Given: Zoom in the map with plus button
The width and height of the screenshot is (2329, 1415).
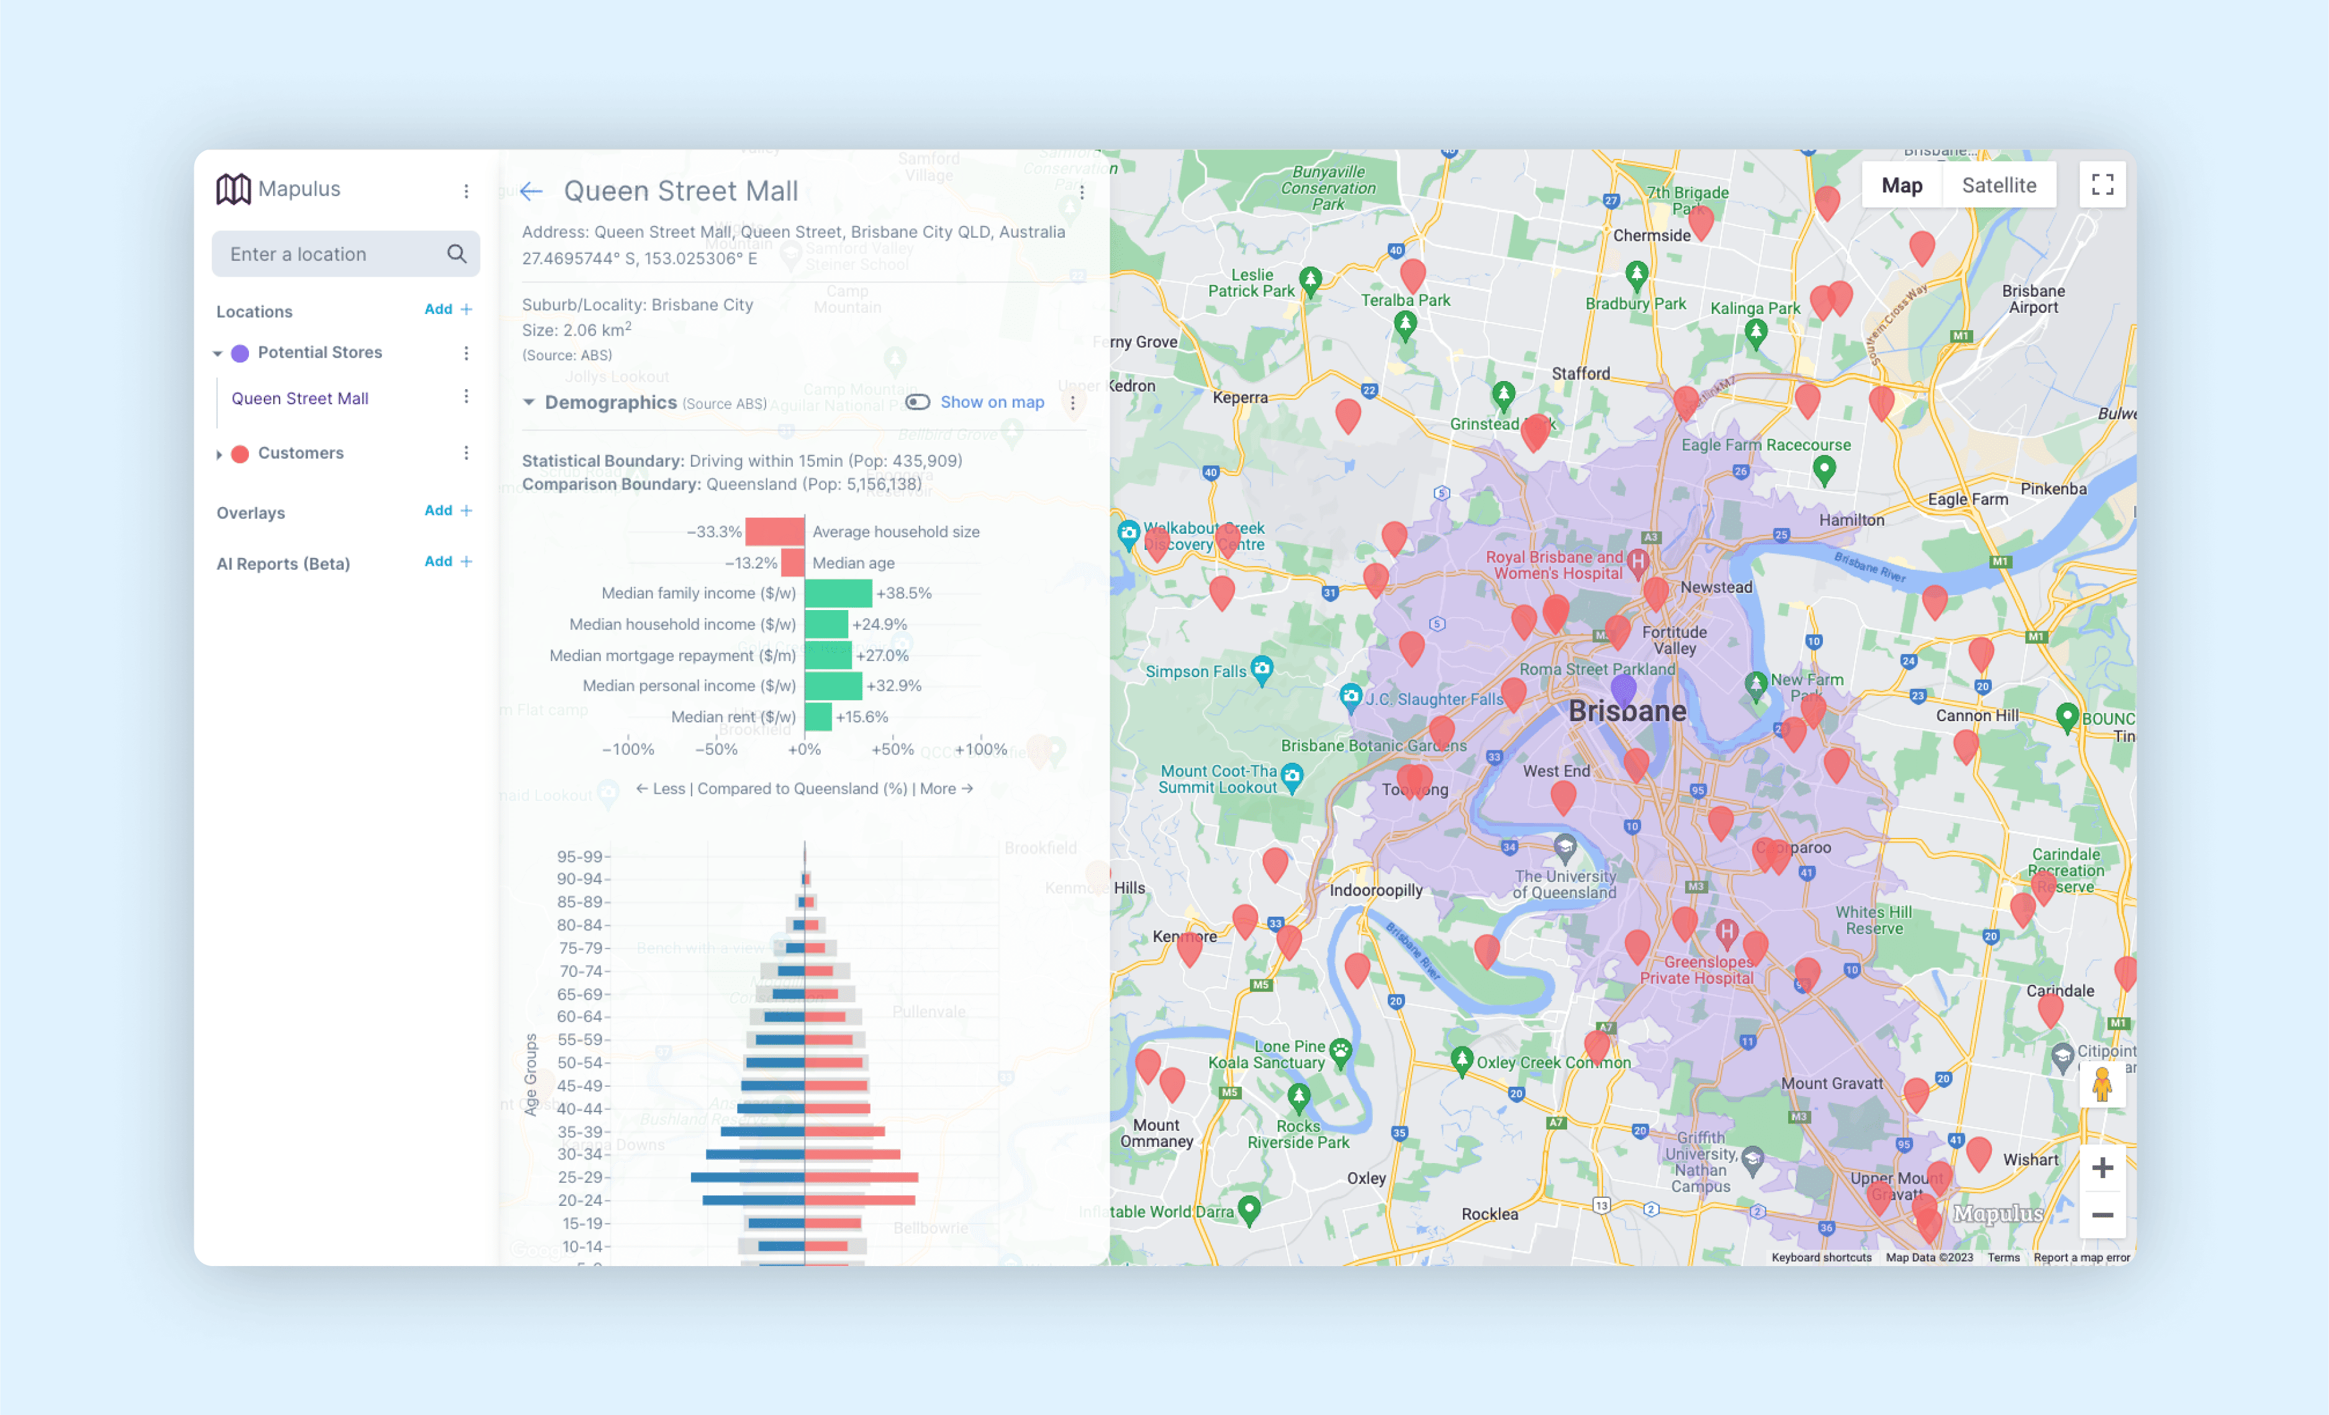Looking at the screenshot, I should tap(2102, 1167).
